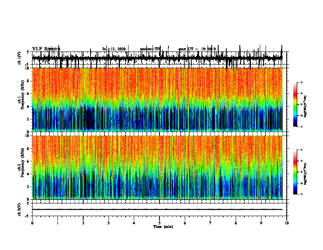Click the "-5" tick on ch.1(V) waveform axis

(27, 65)
